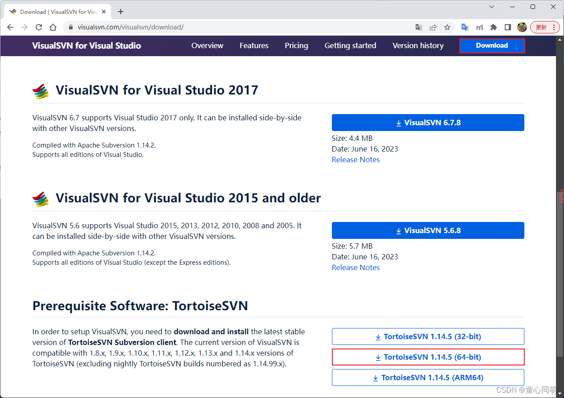Click the heading 'VisualSVN for Visual Studio 2015 and older'

(x=188, y=198)
